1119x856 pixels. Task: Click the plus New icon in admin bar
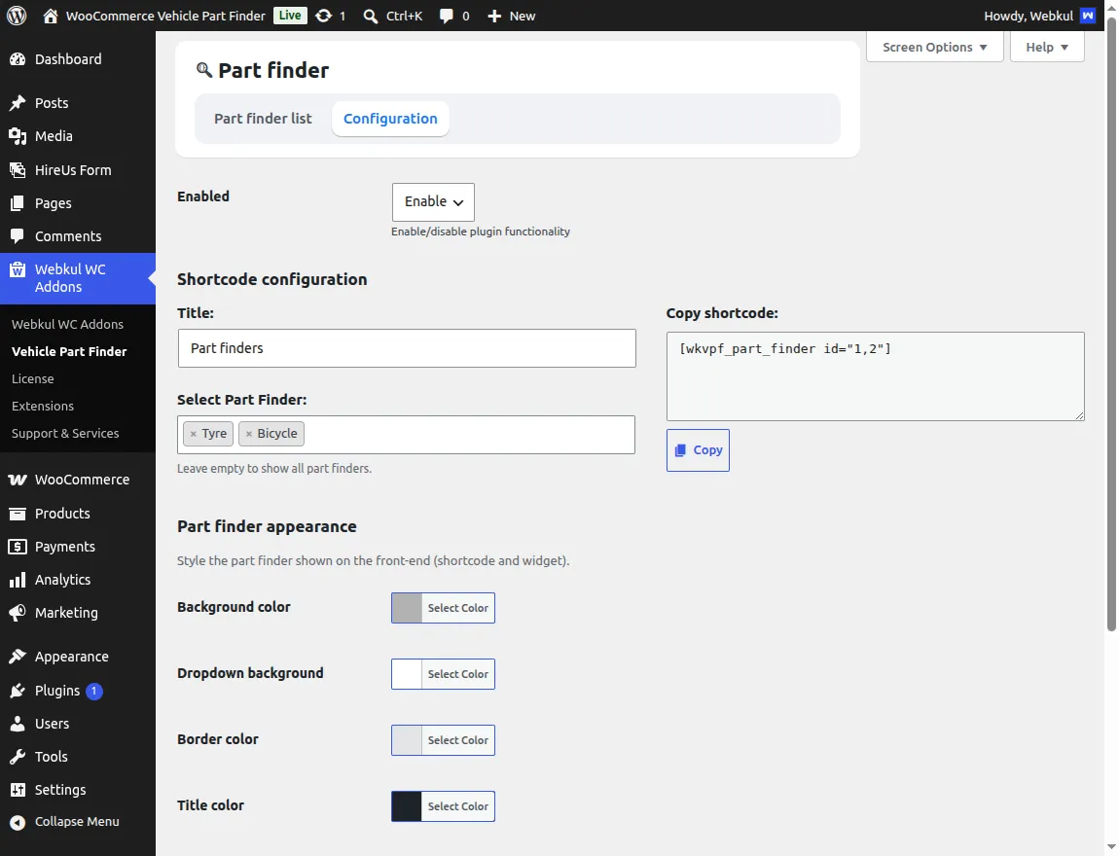(x=494, y=16)
